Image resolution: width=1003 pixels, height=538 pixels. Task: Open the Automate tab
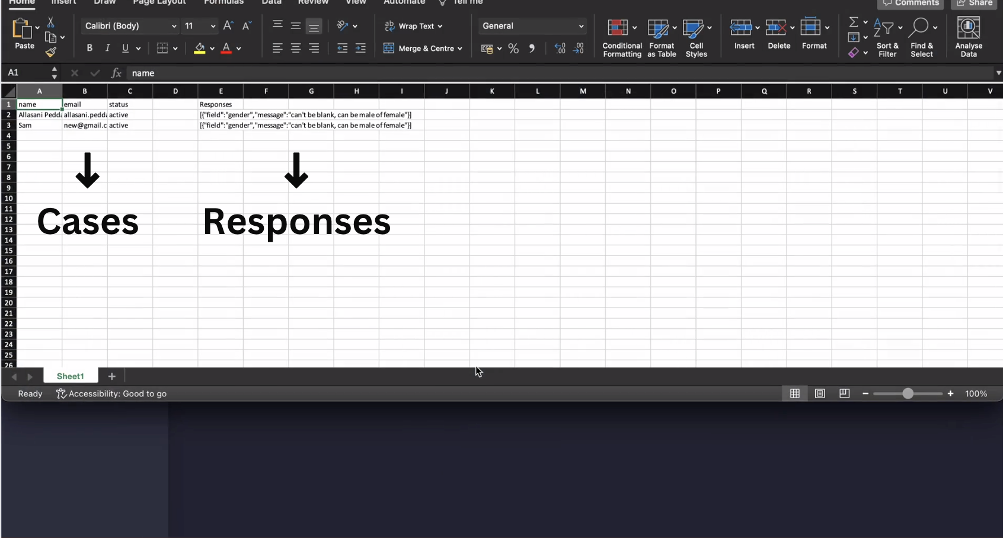click(404, 2)
